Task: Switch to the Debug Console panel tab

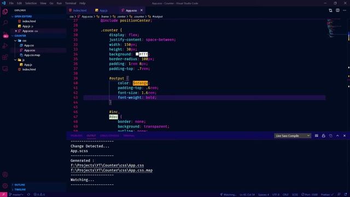Action: [109, 136]
